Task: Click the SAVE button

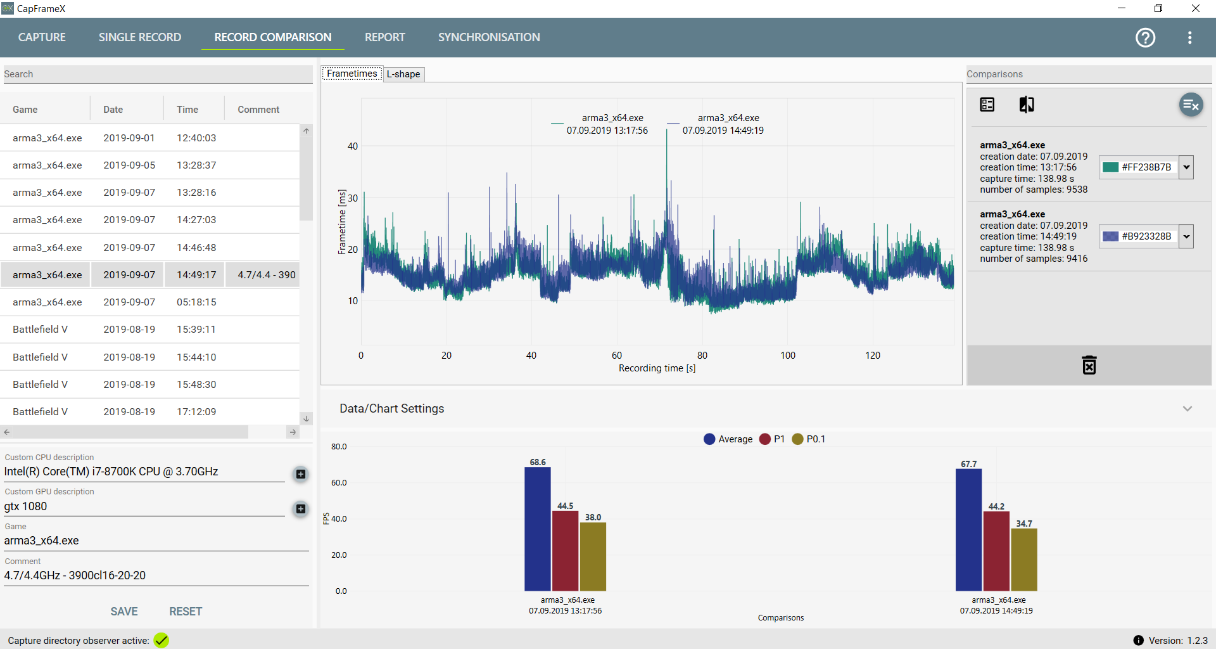Action: tap(124, 612)
